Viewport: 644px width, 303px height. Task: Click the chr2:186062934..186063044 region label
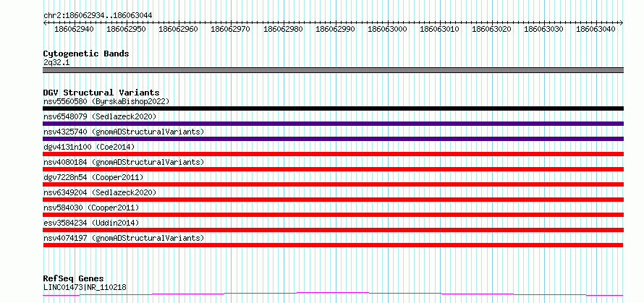[x=98, y=15]
